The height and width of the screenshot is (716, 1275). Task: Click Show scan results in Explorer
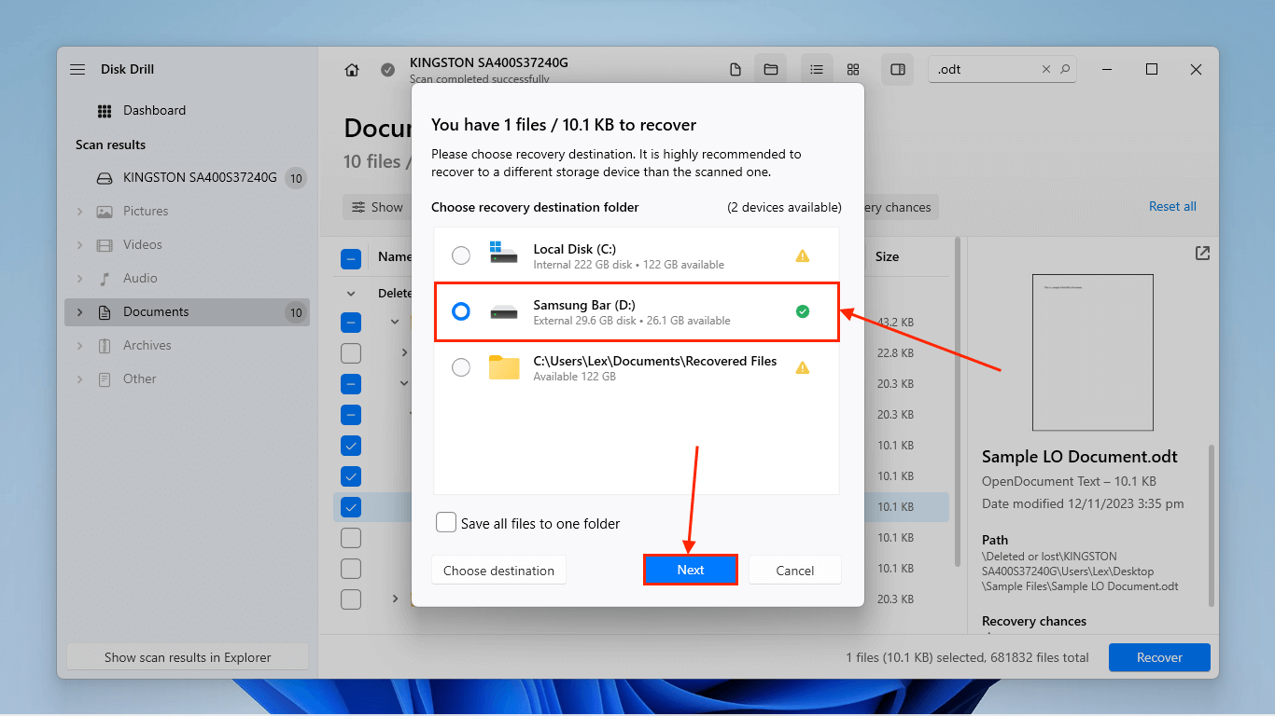[x=188, y=657]
